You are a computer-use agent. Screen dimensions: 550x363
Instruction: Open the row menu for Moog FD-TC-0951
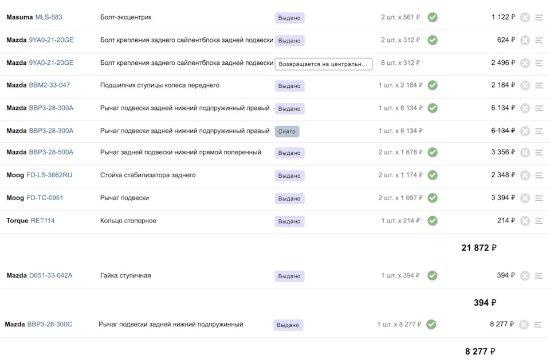(539, 198)
